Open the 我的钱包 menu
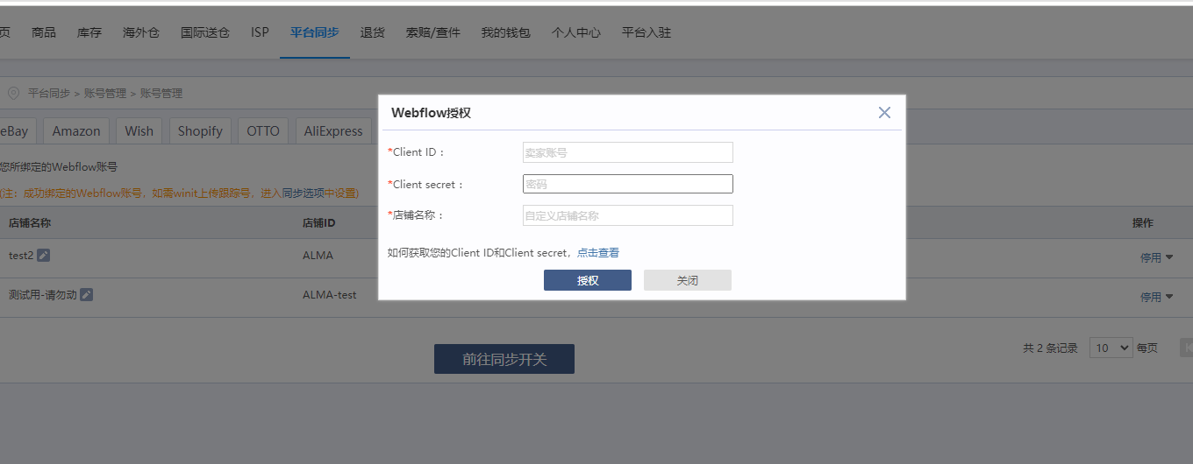The height and width of the screenshot is (464, 1193). [506, 32]
